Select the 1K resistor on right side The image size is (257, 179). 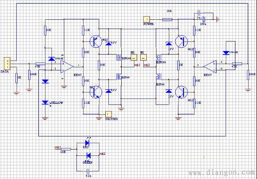coord(179,65)
